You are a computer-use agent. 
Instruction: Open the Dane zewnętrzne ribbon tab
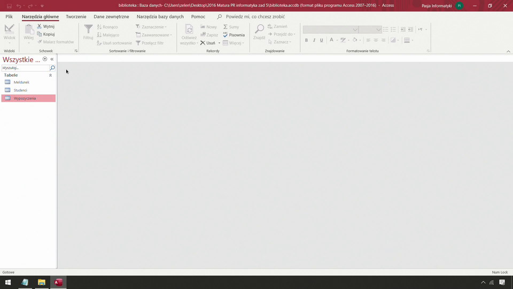[x=111, y=17]
